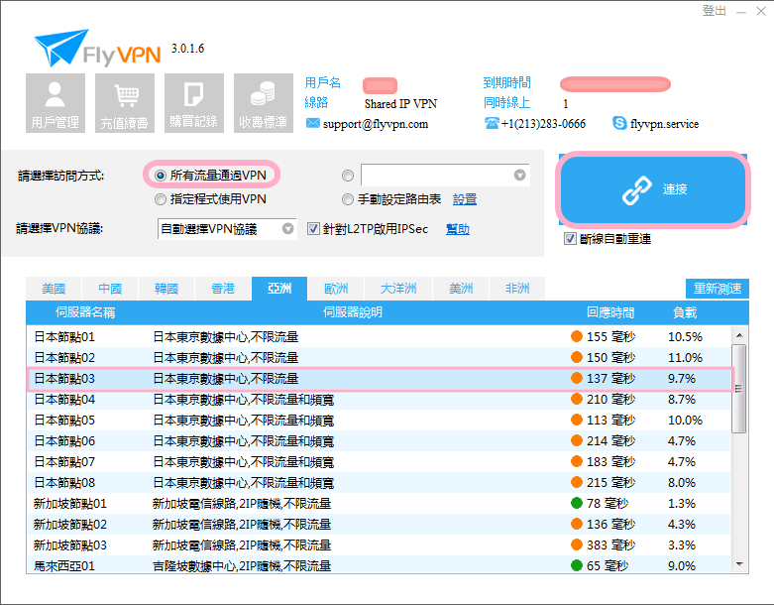Open the 購買記錄 purchase records icon
The height and width of the screenshot is (605, 774).
click(194, 103)
